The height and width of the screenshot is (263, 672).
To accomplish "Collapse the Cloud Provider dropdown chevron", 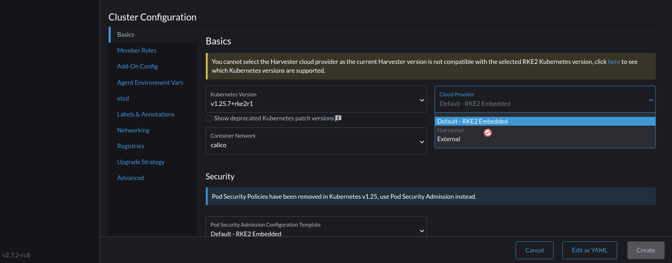I will (650, 100).
